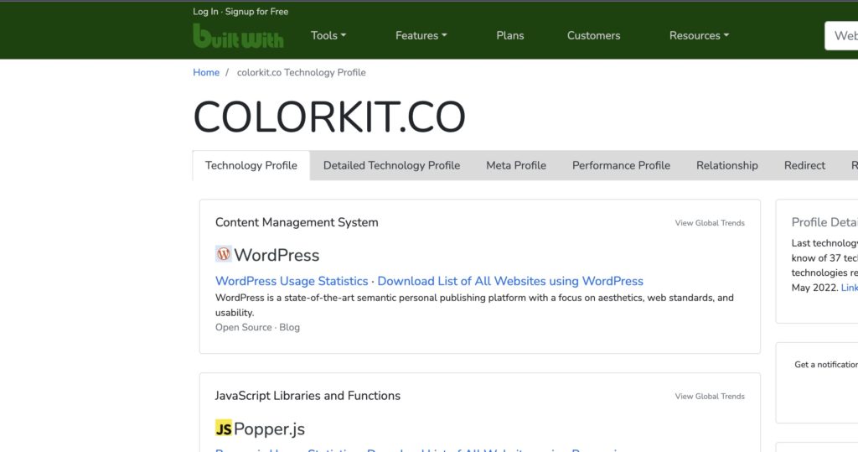Expand the Features dropdown menu
The height and width of the screenshot is (452, 858).
pyautogui.click(x=421, y=35)
